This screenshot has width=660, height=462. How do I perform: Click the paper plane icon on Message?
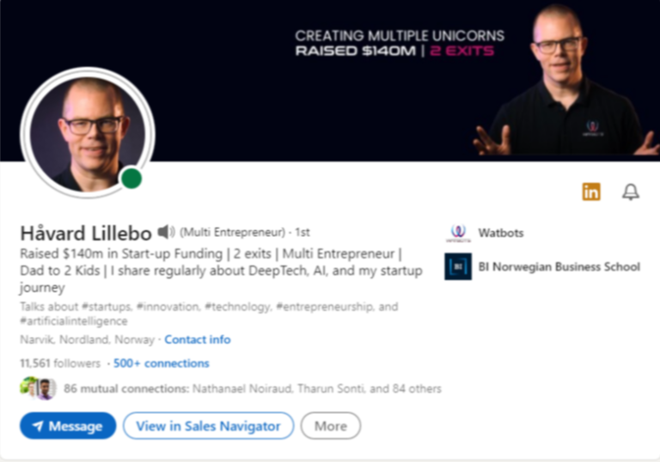point(38,426)
